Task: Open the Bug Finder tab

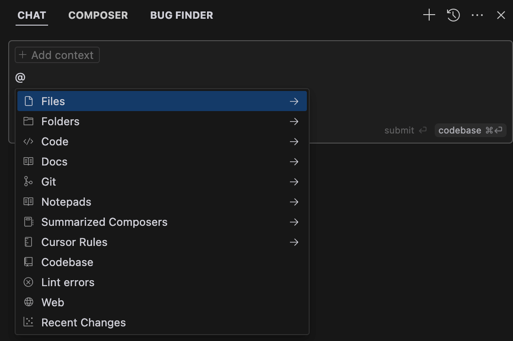Action: (x=181, y=15)
